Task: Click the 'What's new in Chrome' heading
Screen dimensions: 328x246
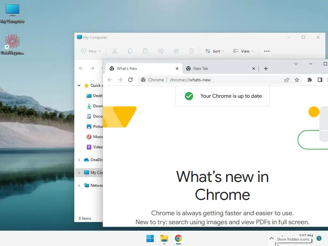Action: 222,185
